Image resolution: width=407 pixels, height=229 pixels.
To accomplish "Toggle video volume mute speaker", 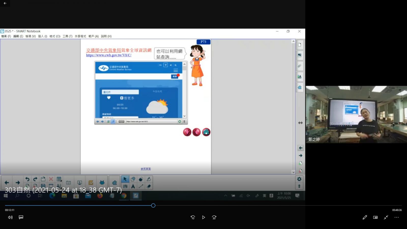I will point(10,217).
